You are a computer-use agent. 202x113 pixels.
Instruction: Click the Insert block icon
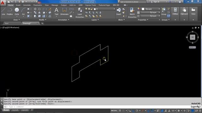(119, 11)
